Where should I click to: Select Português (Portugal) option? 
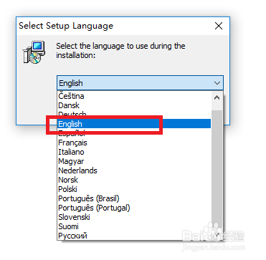pos(134,208)
